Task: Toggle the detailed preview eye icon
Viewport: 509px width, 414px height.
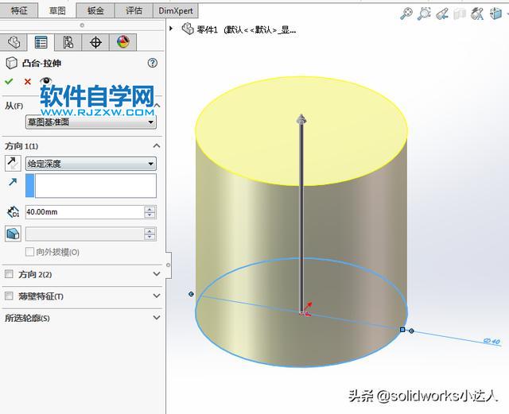Action: [46, 80]
